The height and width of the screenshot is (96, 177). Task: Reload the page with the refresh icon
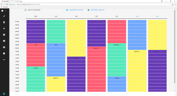tap(7, 4)
